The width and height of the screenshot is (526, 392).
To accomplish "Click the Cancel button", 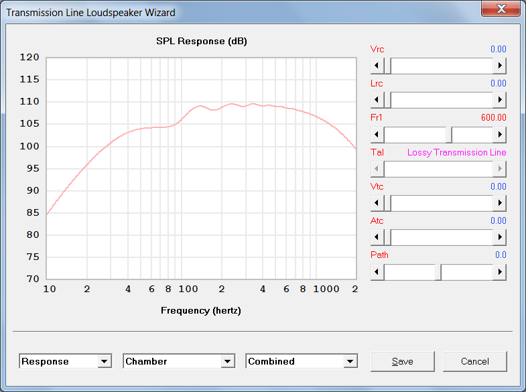I will (474, 361).
